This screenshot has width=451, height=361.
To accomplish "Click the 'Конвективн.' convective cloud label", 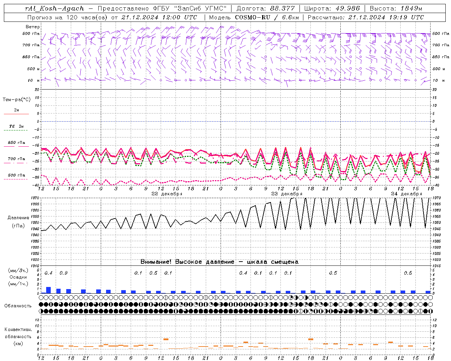I will point(18,330).
